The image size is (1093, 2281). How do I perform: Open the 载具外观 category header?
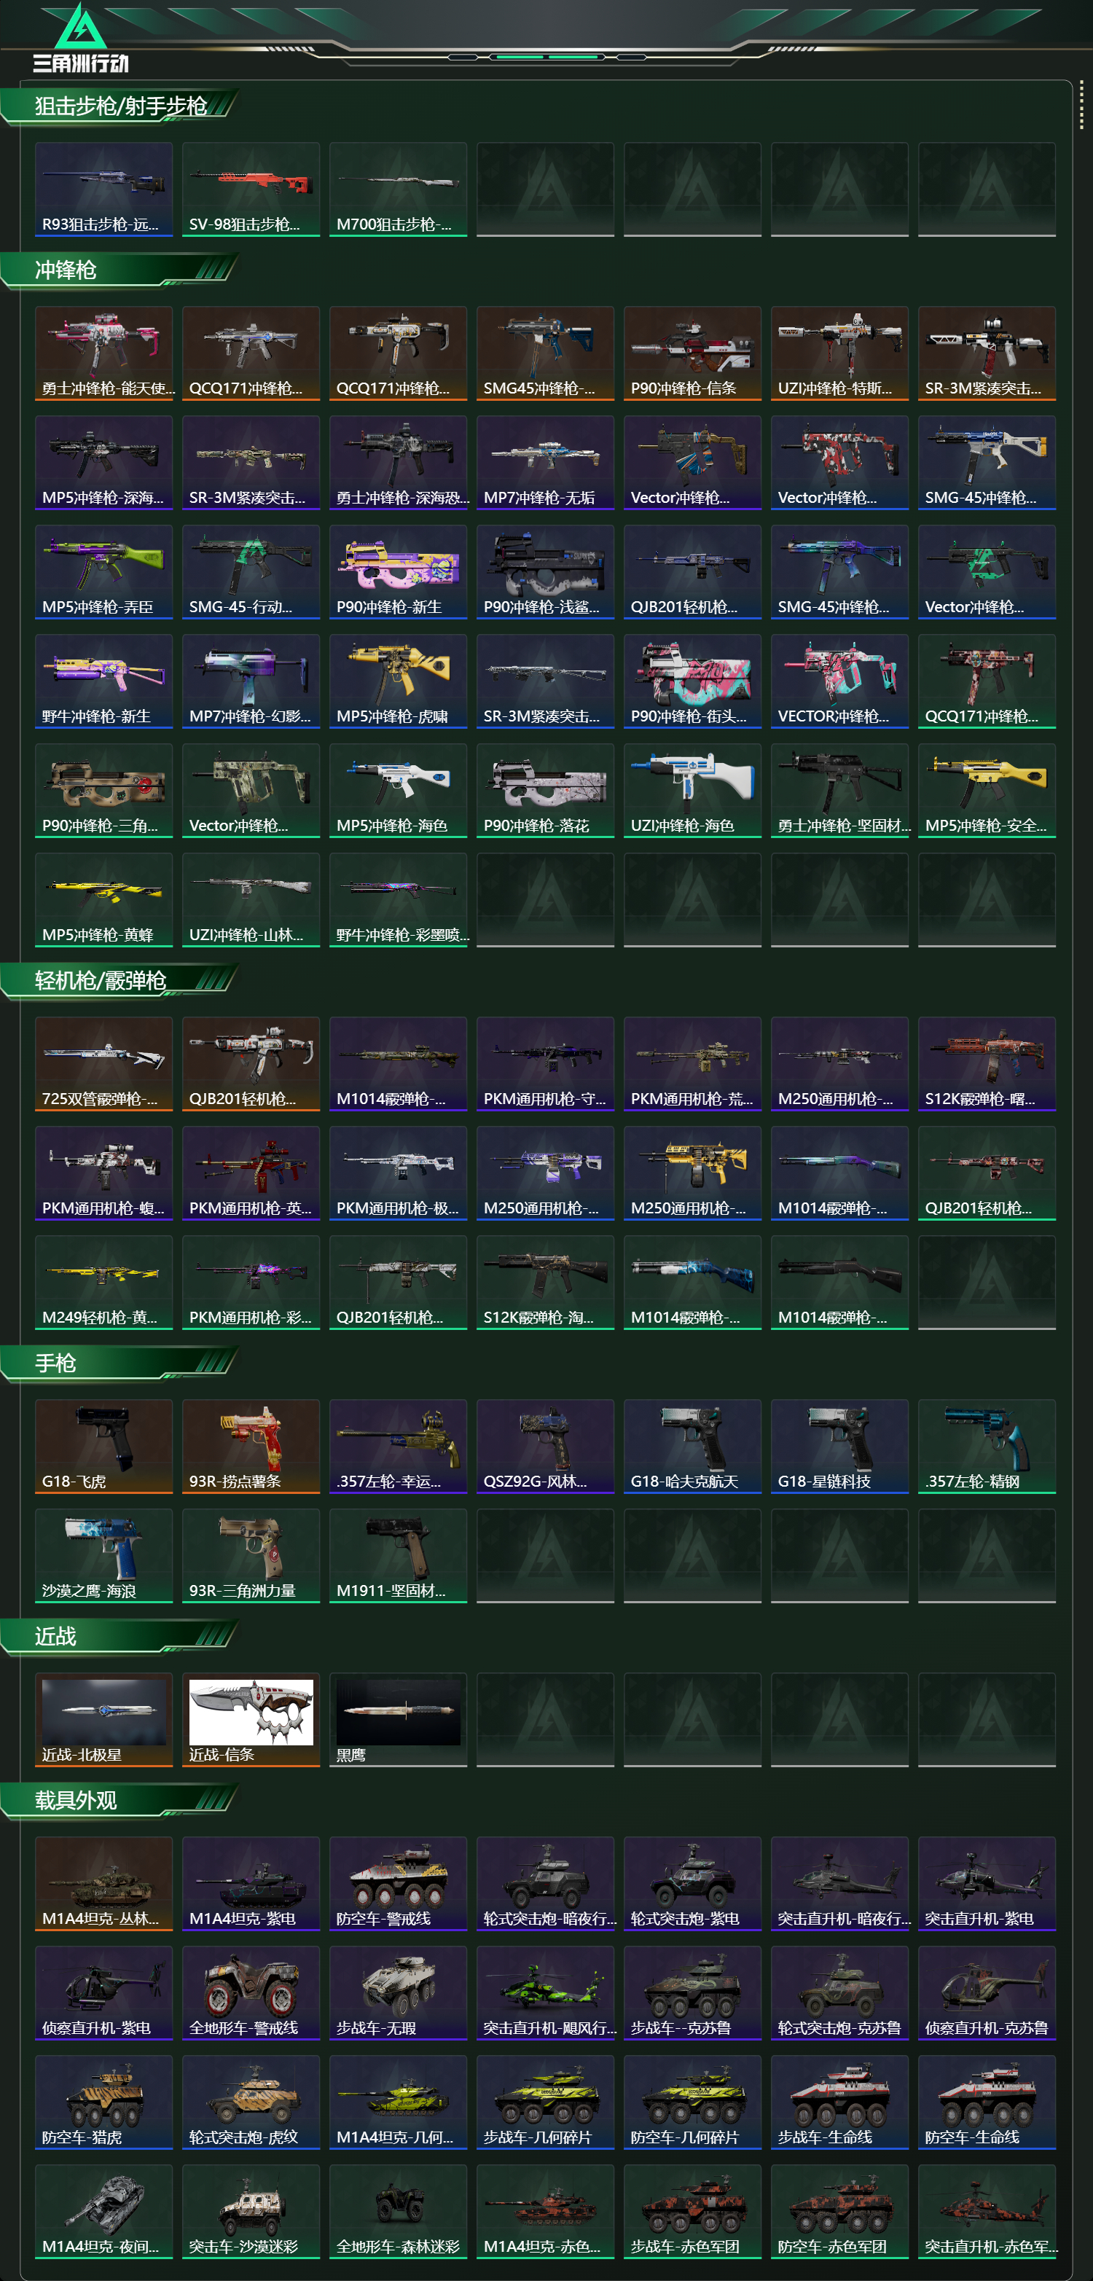(120, 1800)
